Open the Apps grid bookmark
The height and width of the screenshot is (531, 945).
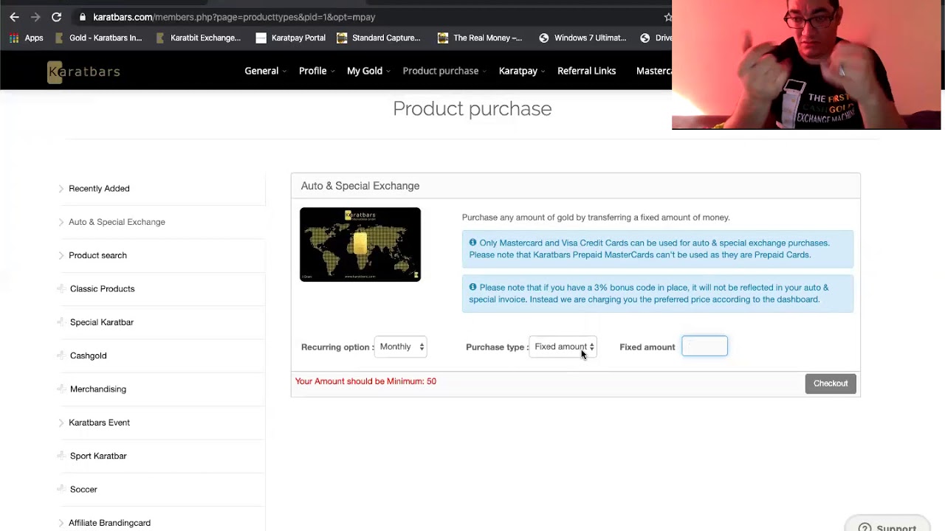[27, 38]
